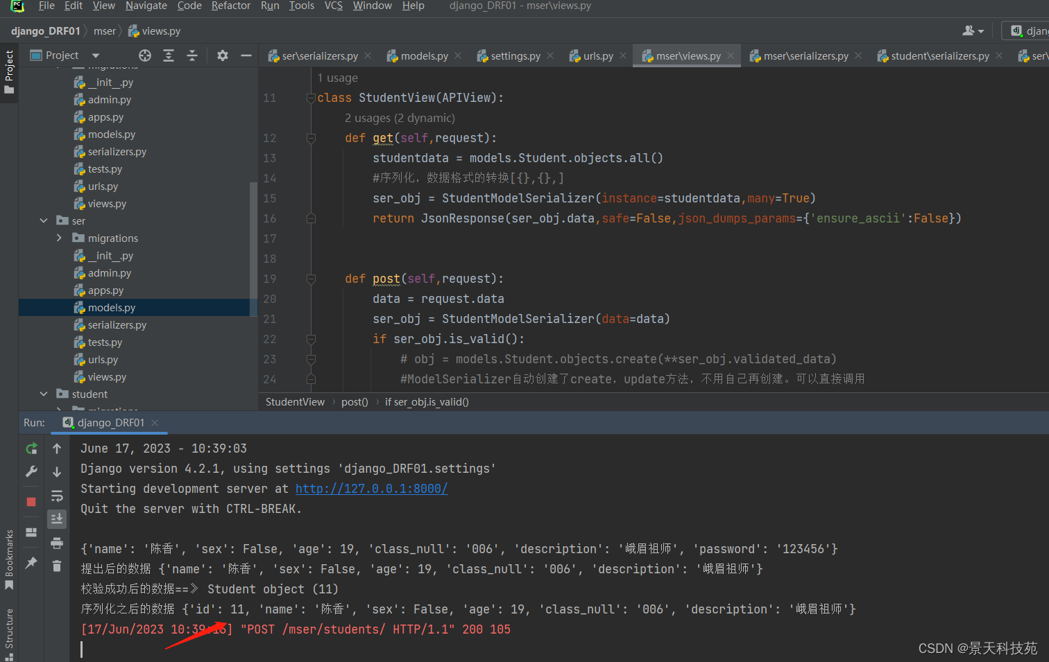1049x662 pixels.
Task: Open the Tools menu
Action: pyautogui.click(x=302, y=6)
